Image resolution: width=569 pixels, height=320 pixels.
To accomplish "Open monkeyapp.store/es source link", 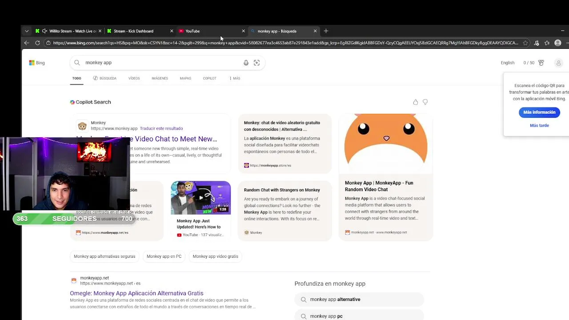I will click(268, 165).
